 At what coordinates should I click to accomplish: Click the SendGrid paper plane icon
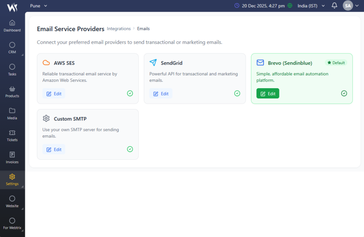pyautogui.click(x=153, y=63)
